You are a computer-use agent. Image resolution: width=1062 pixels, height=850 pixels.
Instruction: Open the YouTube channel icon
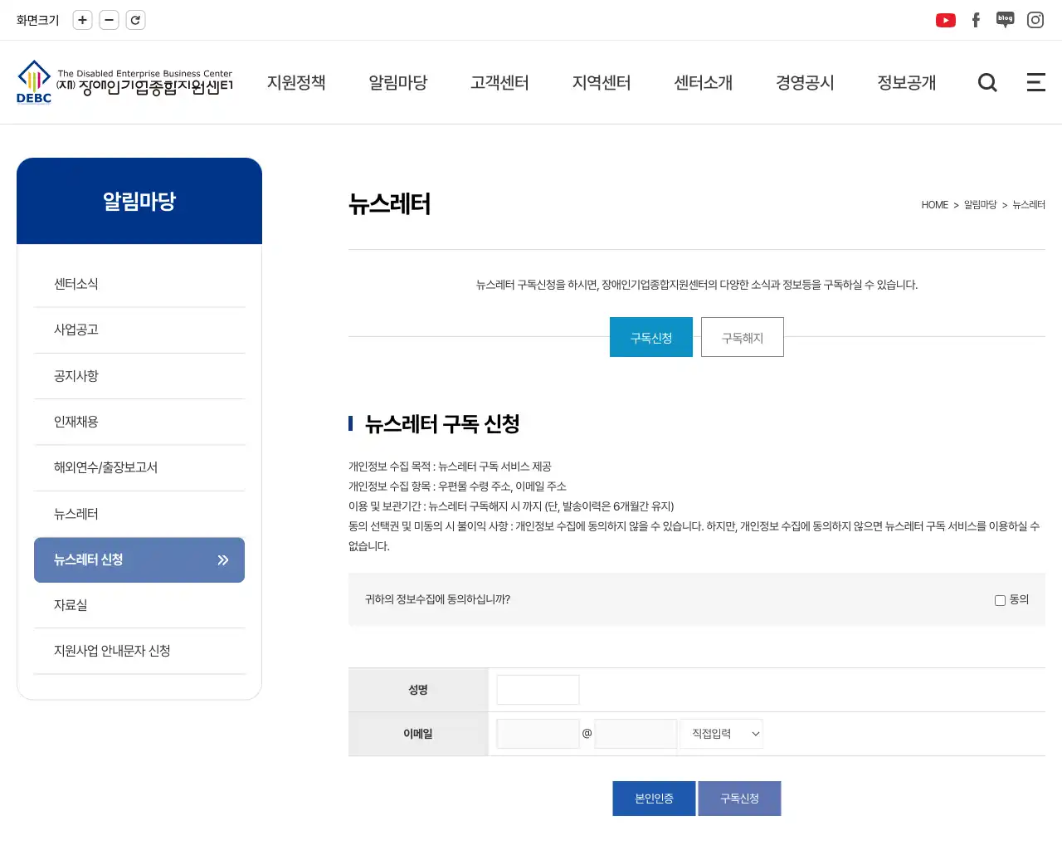coord(946,20)
